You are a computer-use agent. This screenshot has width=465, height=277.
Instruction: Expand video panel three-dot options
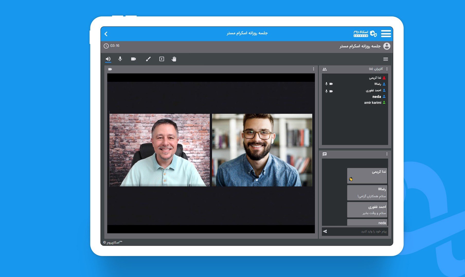(314, 69)
